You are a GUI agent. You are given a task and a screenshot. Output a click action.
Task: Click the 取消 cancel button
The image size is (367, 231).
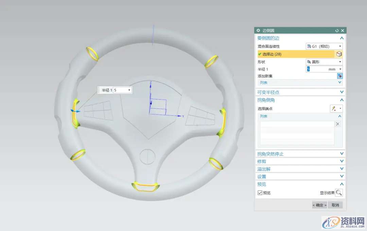point(335,205)
